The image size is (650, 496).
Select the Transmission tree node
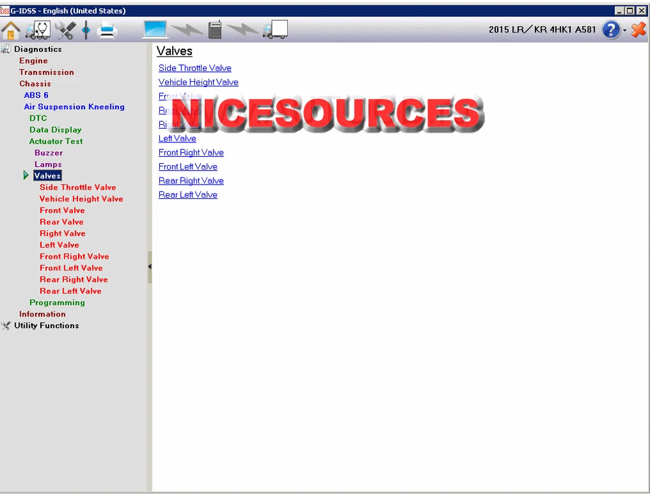(46, 72)
